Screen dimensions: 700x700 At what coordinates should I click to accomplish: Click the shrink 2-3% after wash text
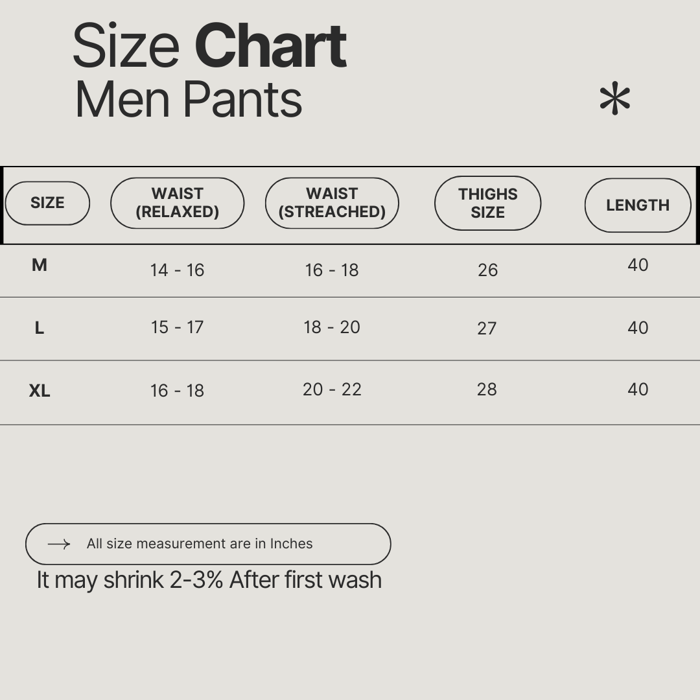point(209,579)
